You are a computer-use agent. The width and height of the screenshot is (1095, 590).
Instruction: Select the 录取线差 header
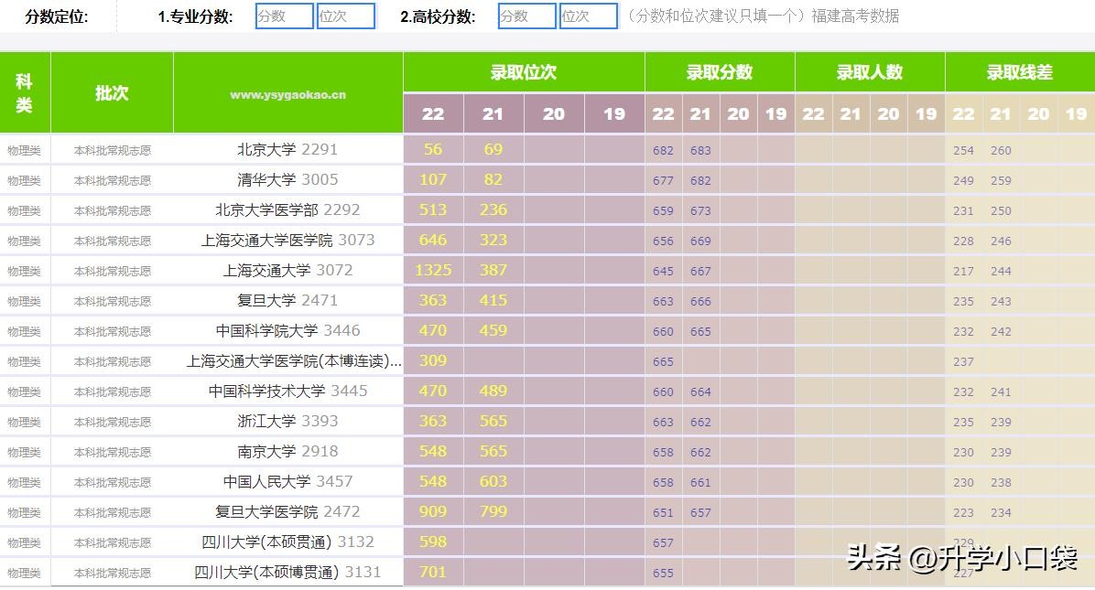1020,72
